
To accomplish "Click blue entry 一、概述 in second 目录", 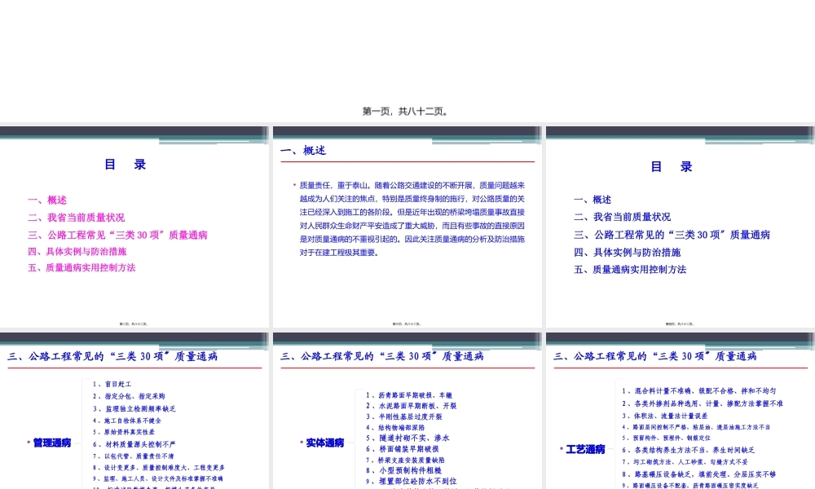I will (593, 200).
